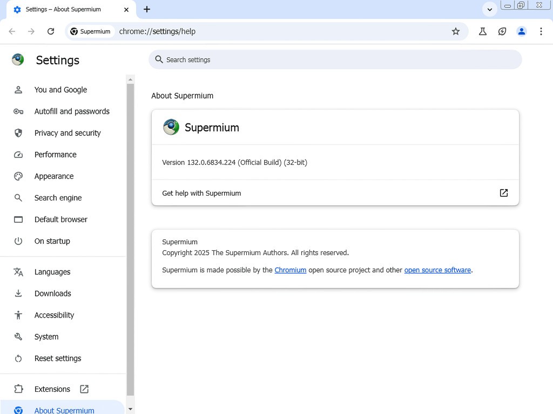
Task: Click the download arrow icon beside Downloads
Action: (18, 293)
